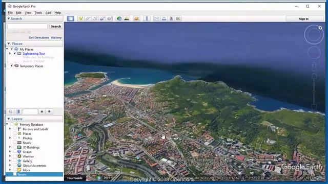Expand the Photos layer tree
Screen dimensions: 328x184
click(x=10, y=138)
